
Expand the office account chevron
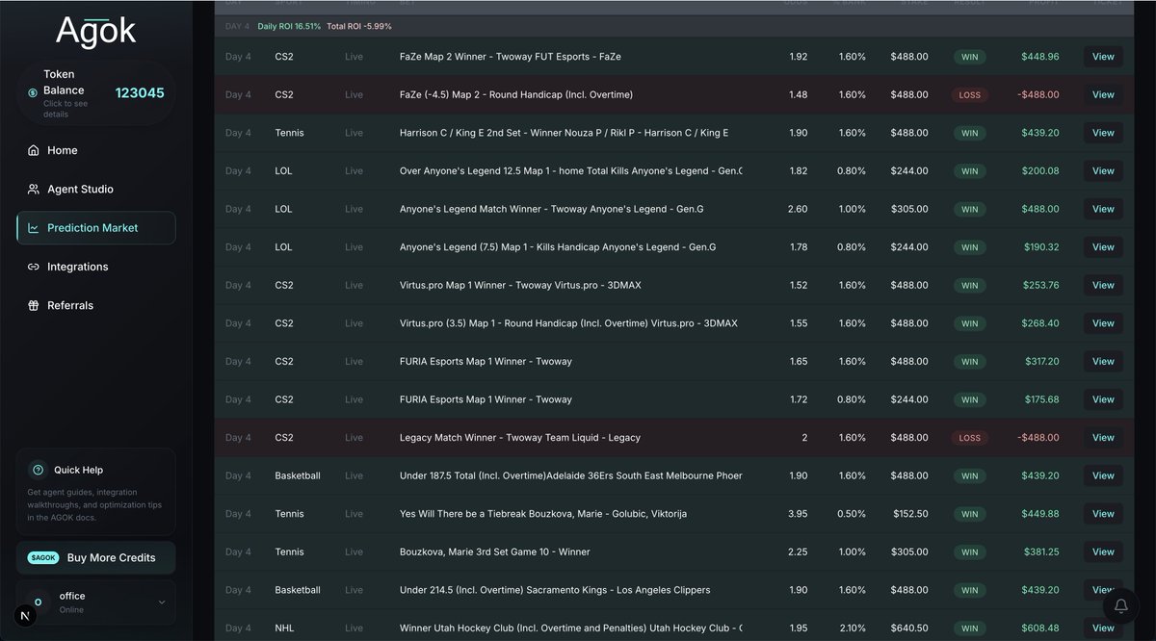[x=162, y=603]
